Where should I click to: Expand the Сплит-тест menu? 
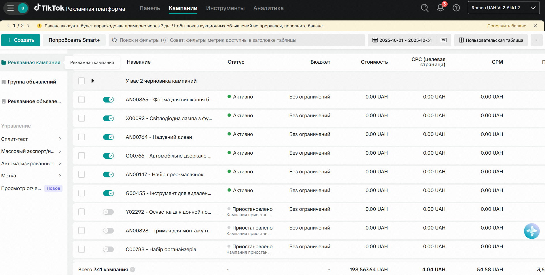[31, 139]
